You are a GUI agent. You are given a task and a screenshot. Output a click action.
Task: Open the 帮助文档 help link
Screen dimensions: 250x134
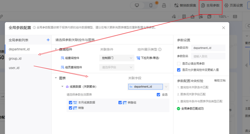coord(220,81)
